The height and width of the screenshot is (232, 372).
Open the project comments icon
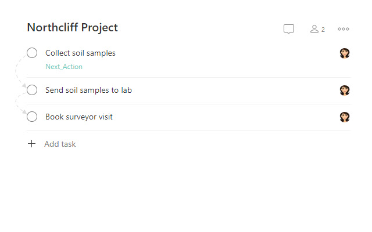[x=289, y=29]
